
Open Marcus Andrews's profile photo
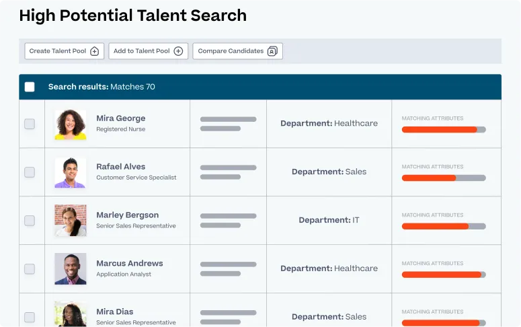point(71,269)
